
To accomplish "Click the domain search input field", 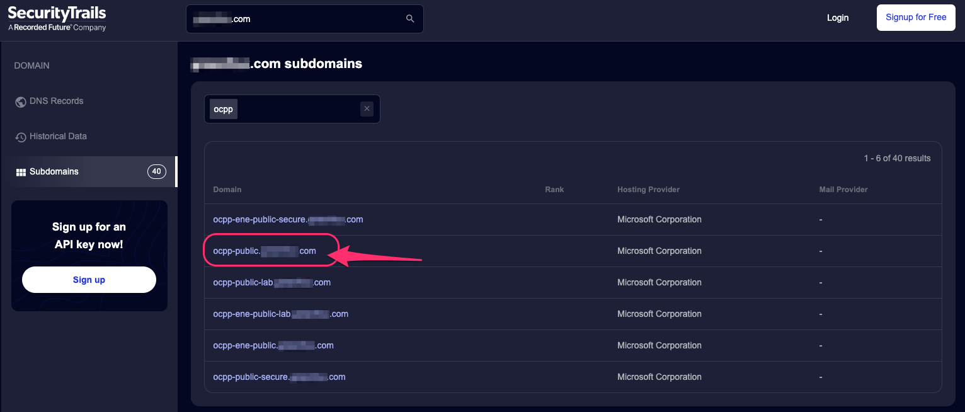I will [305, 19].
